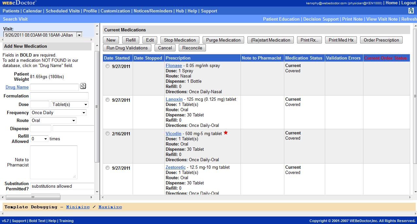Viewport: 417px width, 224px height.
Task: Select the radio button for Vicodin
Action: coord(108,133)
